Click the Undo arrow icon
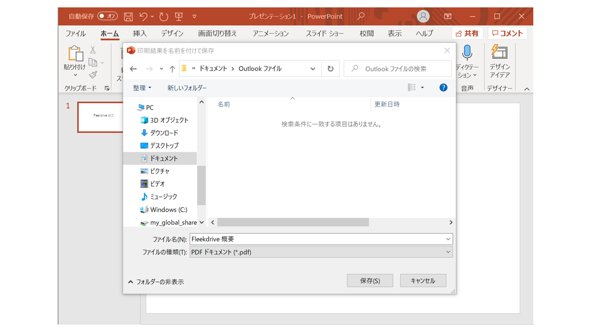Screen dimensions: 591x332 [x=144, y=17]
